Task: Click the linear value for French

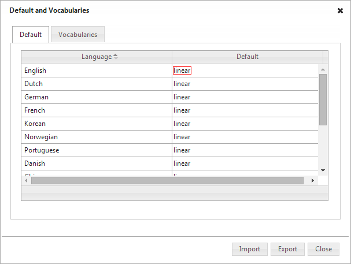Action: (x=182, y=110)
